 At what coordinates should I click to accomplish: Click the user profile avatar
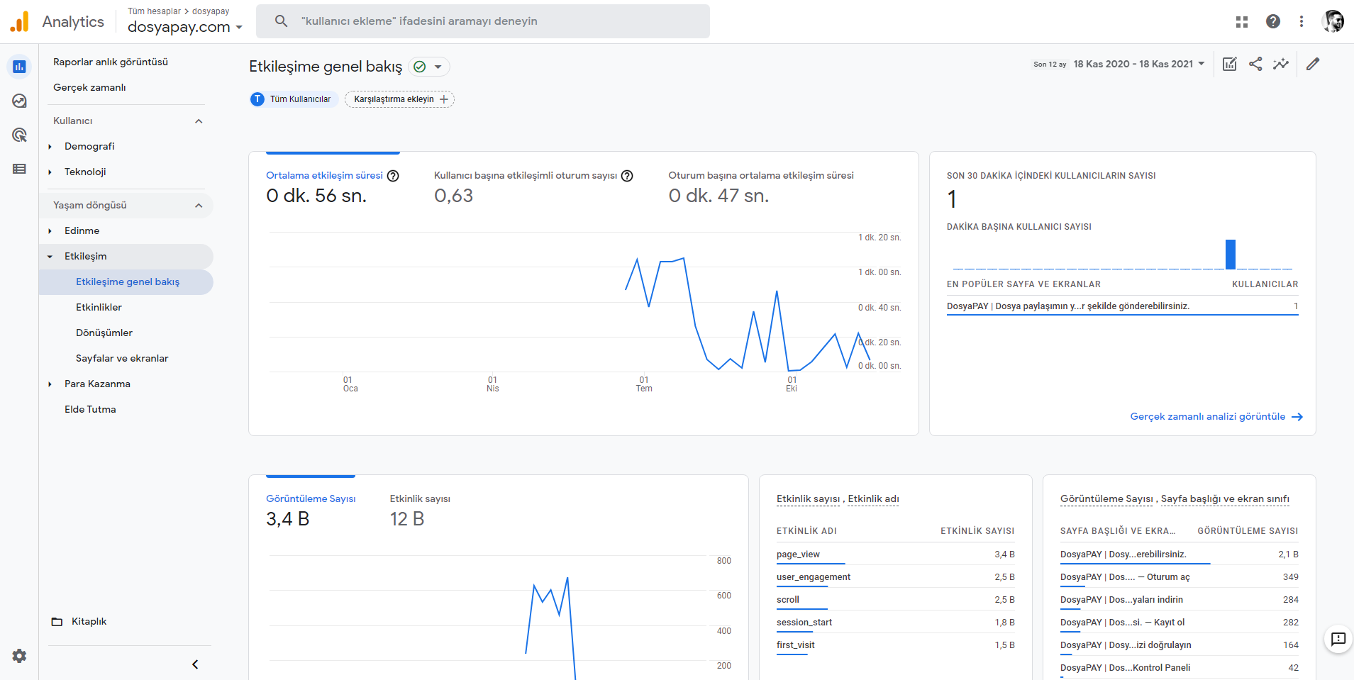point(1333,21)
